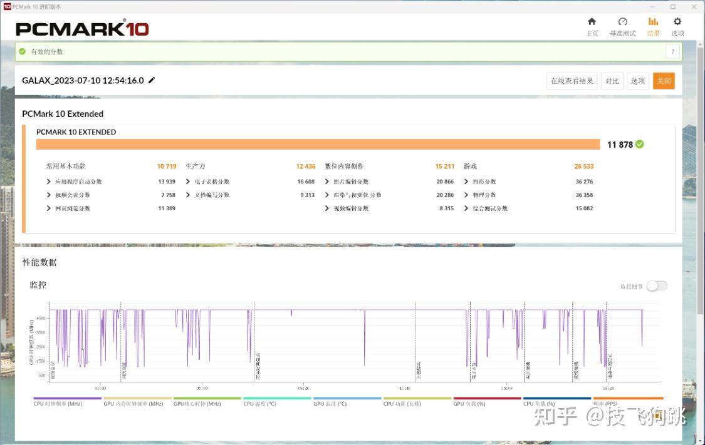
Task: Click the orange 关闭 button
Action: (x=664, y=81)
